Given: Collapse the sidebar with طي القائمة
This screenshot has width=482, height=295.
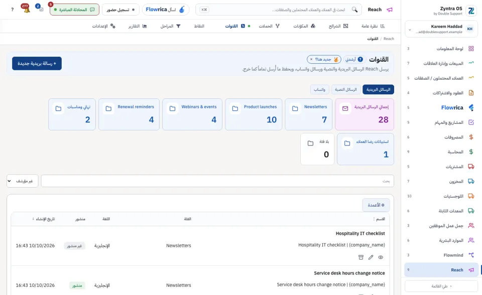Looking at the screenshot, I should coord(441,286).
